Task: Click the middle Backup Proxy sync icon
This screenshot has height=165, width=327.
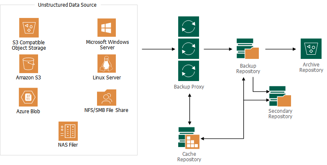Action: pos(189,49)
